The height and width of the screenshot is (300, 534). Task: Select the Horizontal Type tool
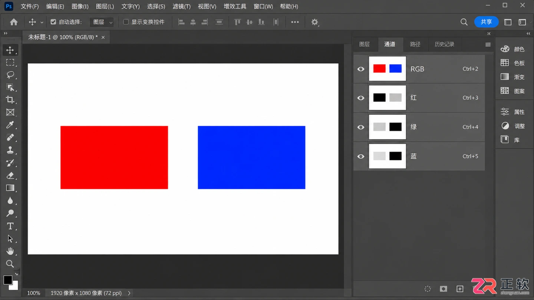click(10, 226)
